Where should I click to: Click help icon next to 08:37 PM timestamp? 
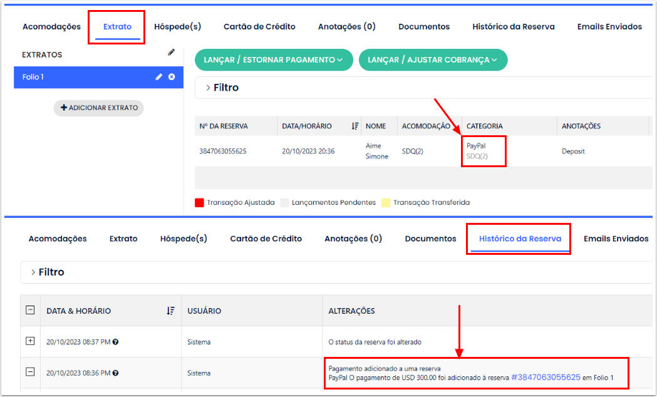[x=115, y=342]
